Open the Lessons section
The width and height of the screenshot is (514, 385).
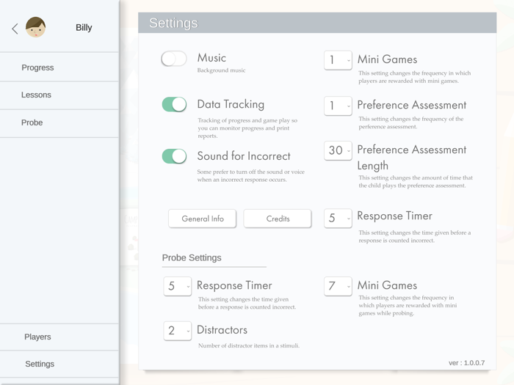(x=36, y=95)
